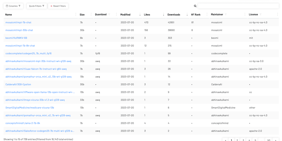Open the beomi/KoRWKV-6B model link
Image resolution: width=282 pixels, height=141 pixels.
[x=16, y=38]
